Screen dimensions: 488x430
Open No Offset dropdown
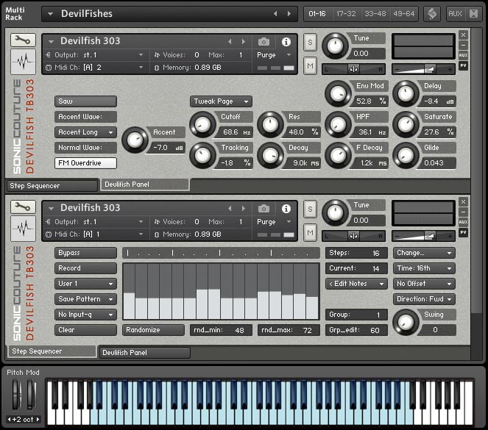click(x=424, y=284)
